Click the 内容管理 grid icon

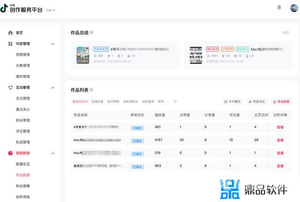pos(10,44)
